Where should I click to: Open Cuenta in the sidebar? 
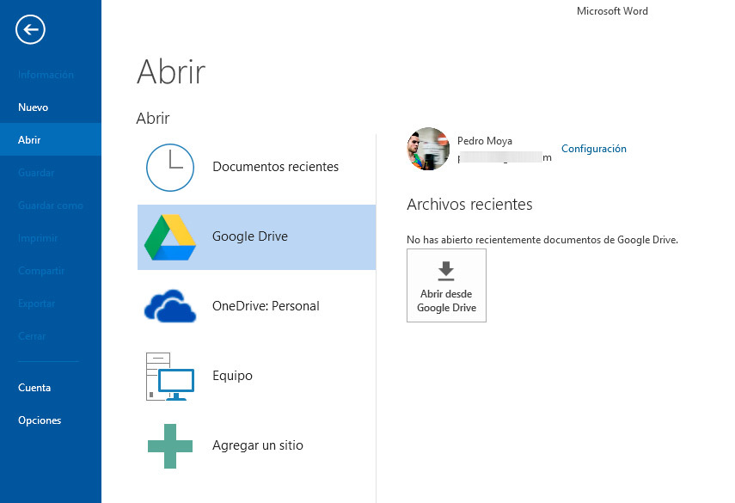click(x=34, y=388)
